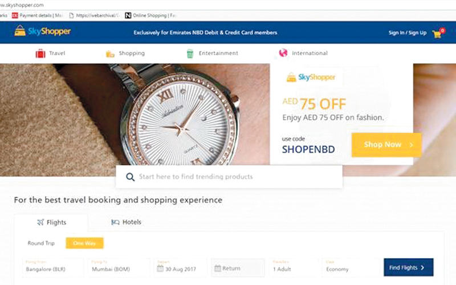Open the Sign In / Sign Up link
The width and height of the screenshot is (456, 285).
coord(407,33)
